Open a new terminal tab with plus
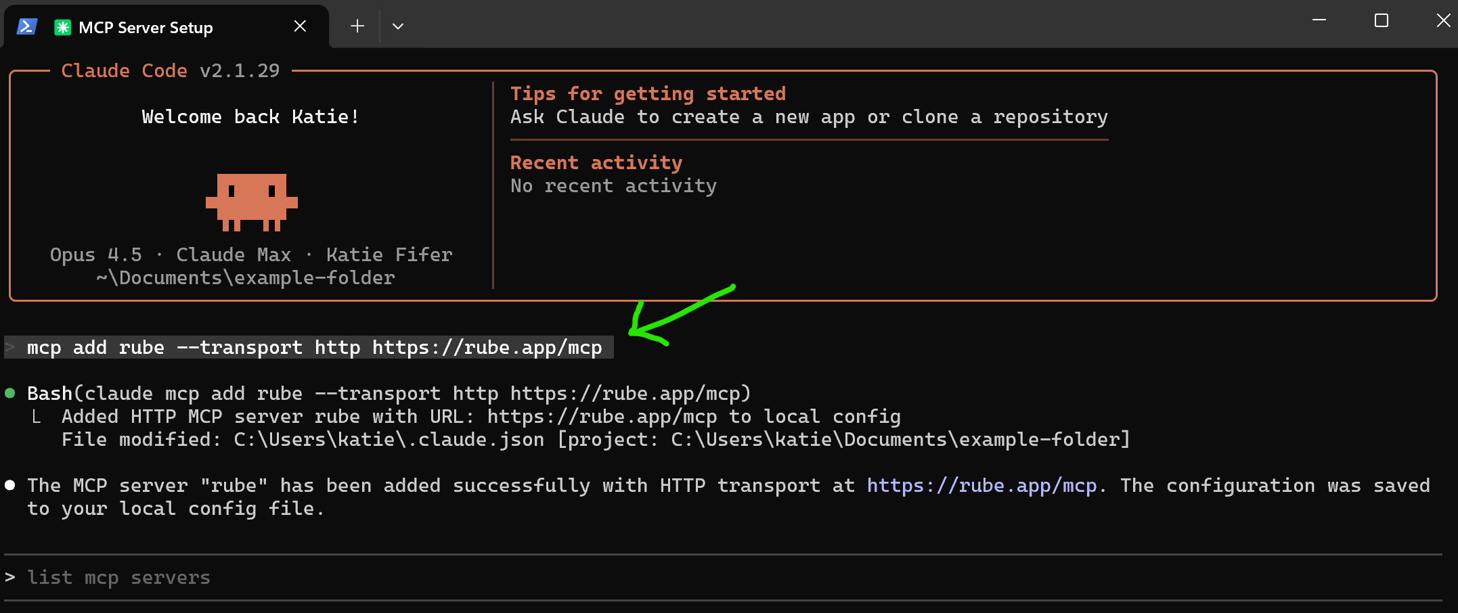This screenshot has height=613, width=1458. [357, 26]
